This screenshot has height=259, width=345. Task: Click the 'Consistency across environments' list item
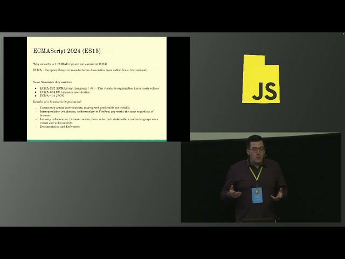point(85,108)
